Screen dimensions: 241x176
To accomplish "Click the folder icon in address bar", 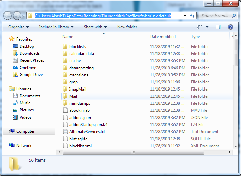I will (30, 16).
